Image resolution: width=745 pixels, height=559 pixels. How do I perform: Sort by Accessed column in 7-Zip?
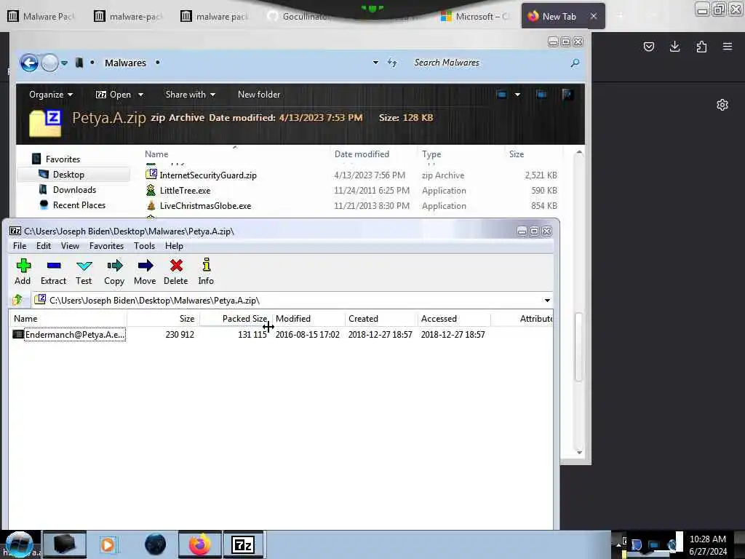(x=454, y=319)
